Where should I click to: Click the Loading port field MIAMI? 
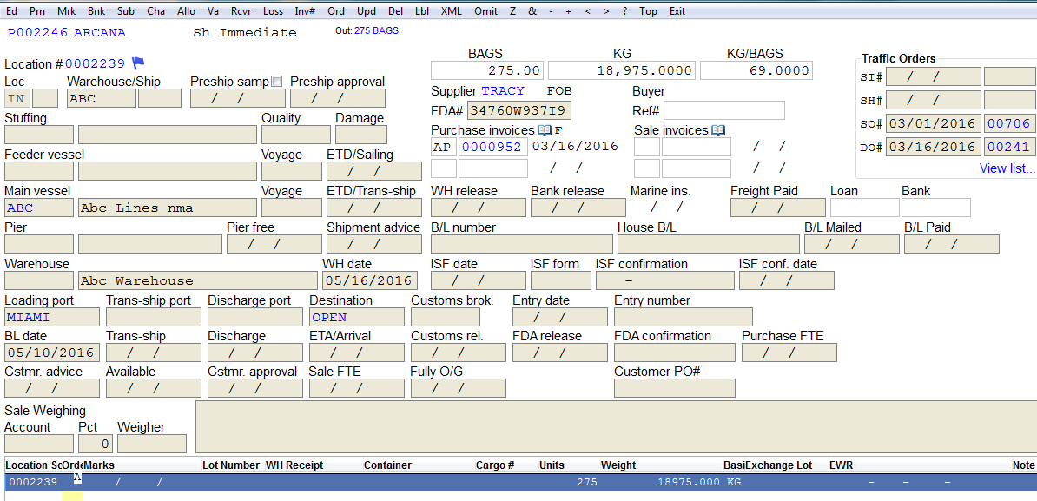point(52,317)
